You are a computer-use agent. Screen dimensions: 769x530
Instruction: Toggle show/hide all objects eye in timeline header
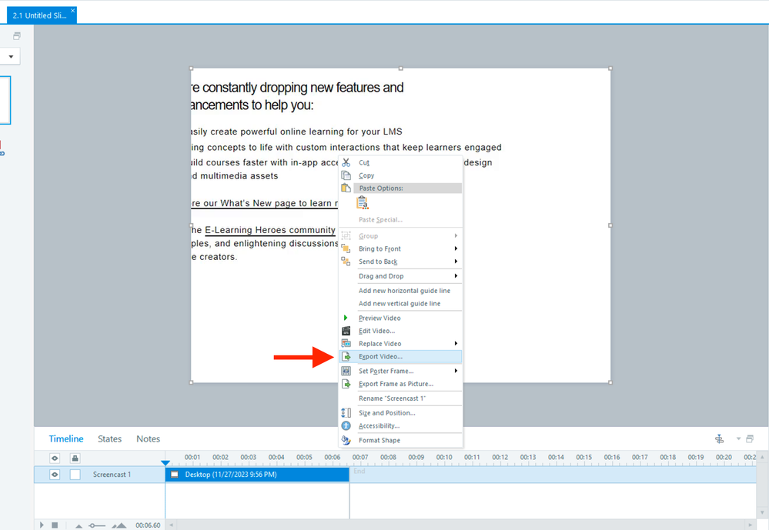tap(55, 458)
